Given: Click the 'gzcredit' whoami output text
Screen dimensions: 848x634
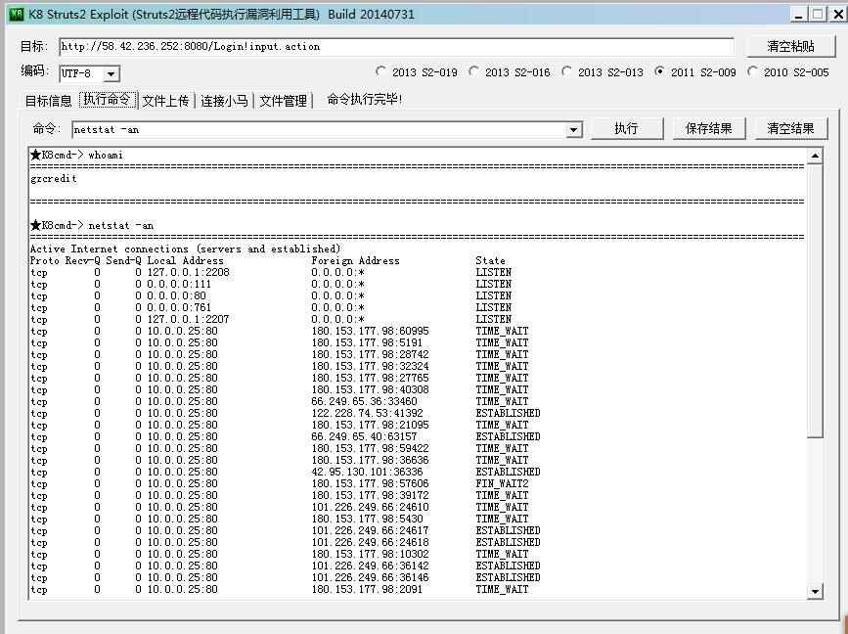Looking at the screenshot, I should tap(54, 178).
